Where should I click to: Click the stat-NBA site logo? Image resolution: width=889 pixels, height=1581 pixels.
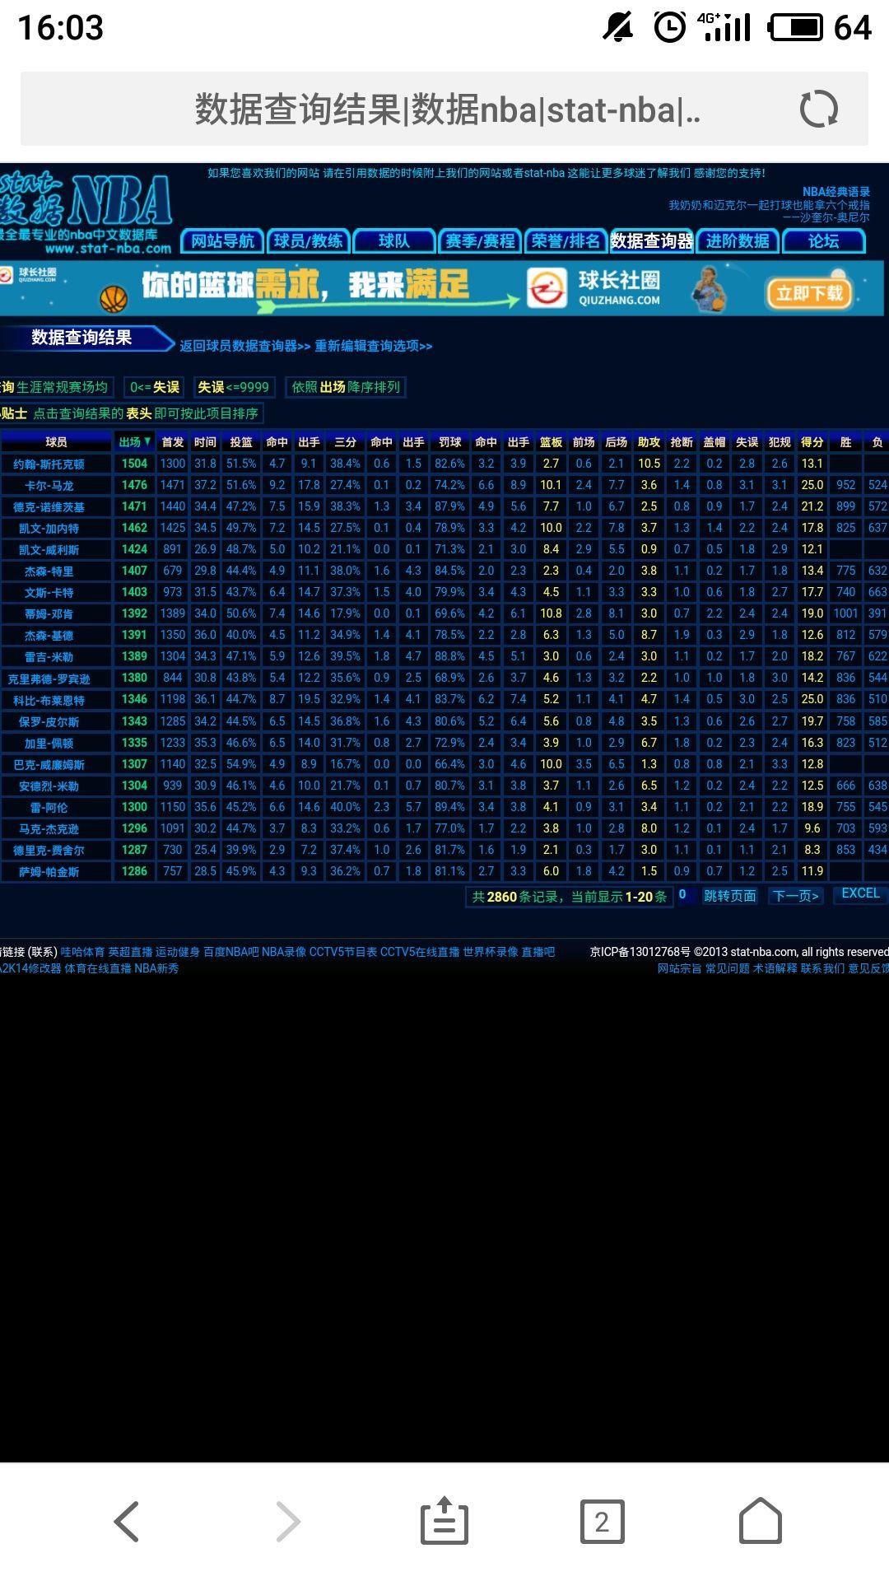tap(86, 210)
